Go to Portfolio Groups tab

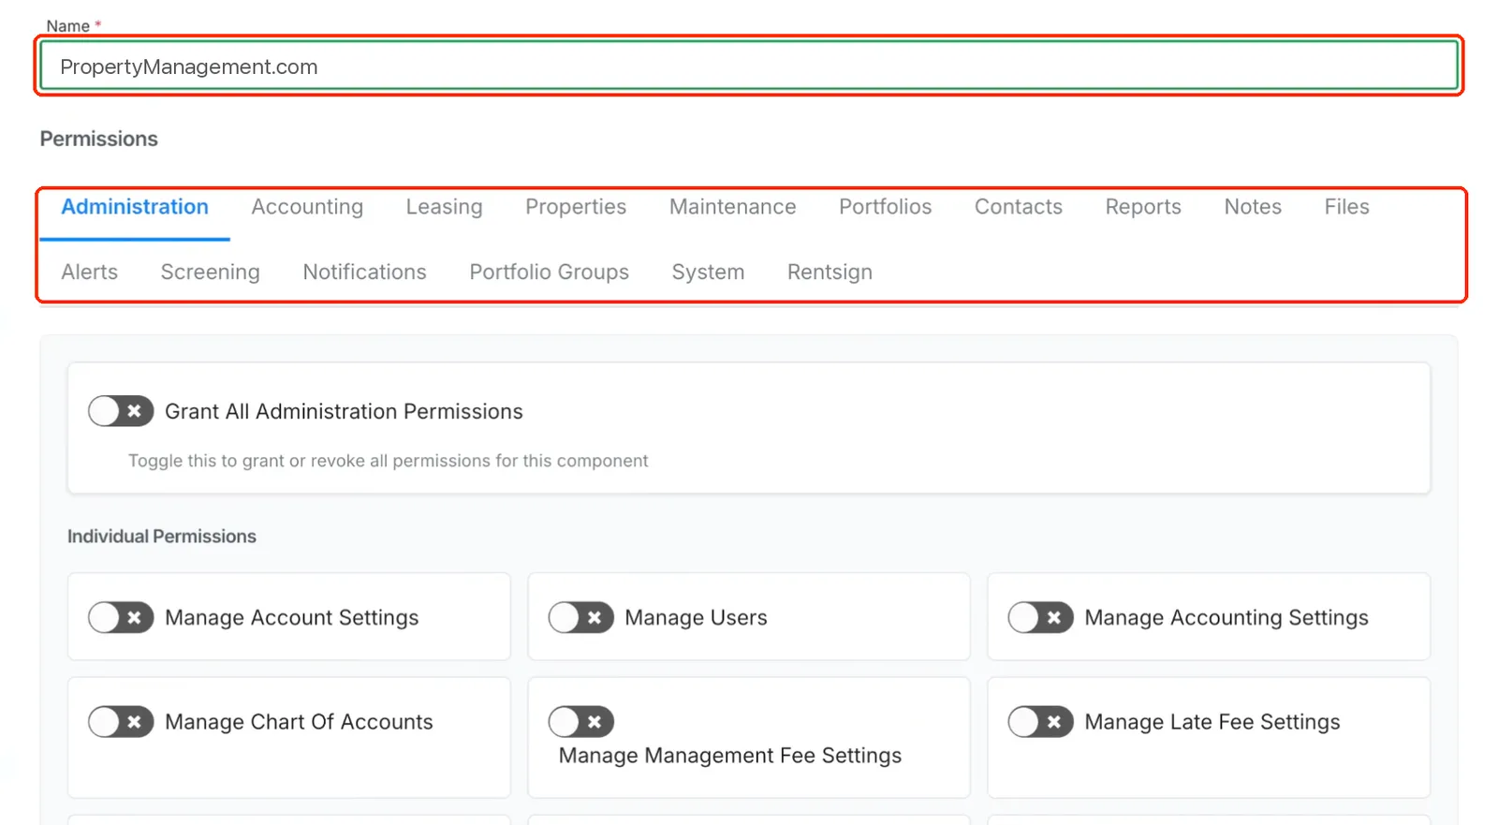point(550,273)
